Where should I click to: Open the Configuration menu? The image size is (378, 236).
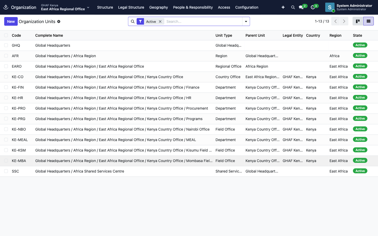(247, 7)
